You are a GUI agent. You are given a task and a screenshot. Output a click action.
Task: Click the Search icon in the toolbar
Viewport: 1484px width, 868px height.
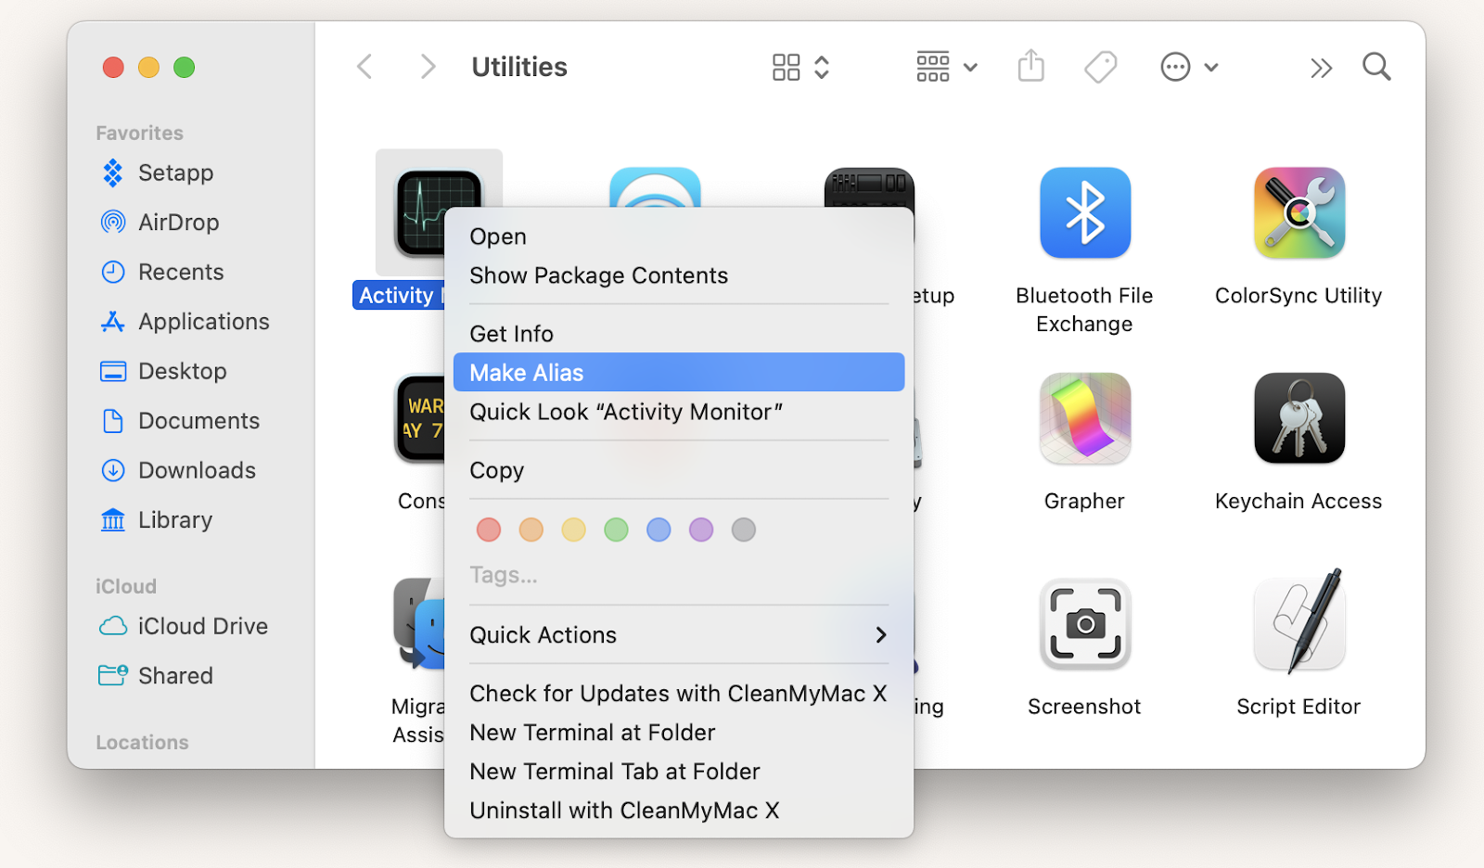1375,66
